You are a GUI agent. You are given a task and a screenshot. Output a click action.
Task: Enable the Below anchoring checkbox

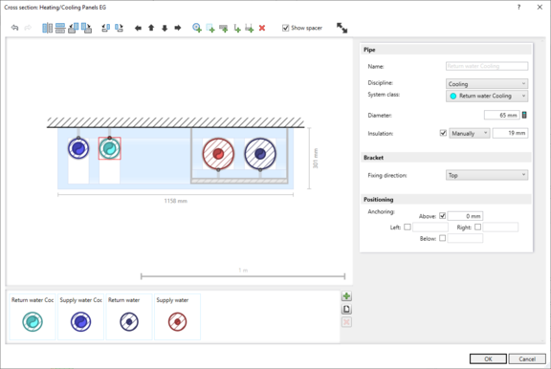(x=442, y=238)
